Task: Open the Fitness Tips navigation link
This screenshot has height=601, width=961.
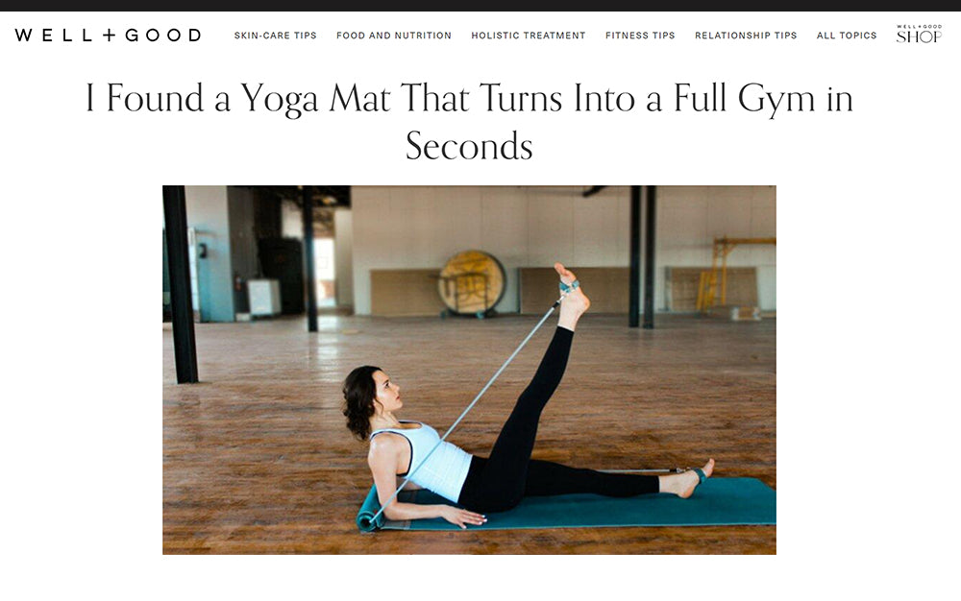Action: coord(640,36)
